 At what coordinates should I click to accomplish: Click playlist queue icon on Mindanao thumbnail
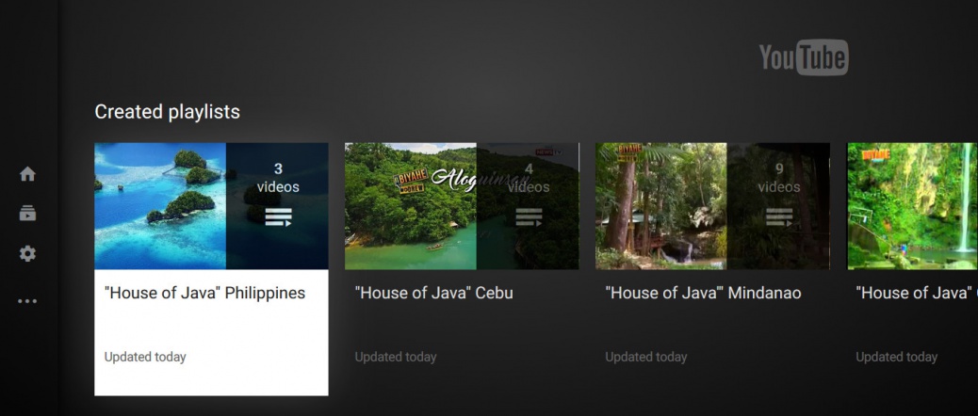click(x=779, y=216)
